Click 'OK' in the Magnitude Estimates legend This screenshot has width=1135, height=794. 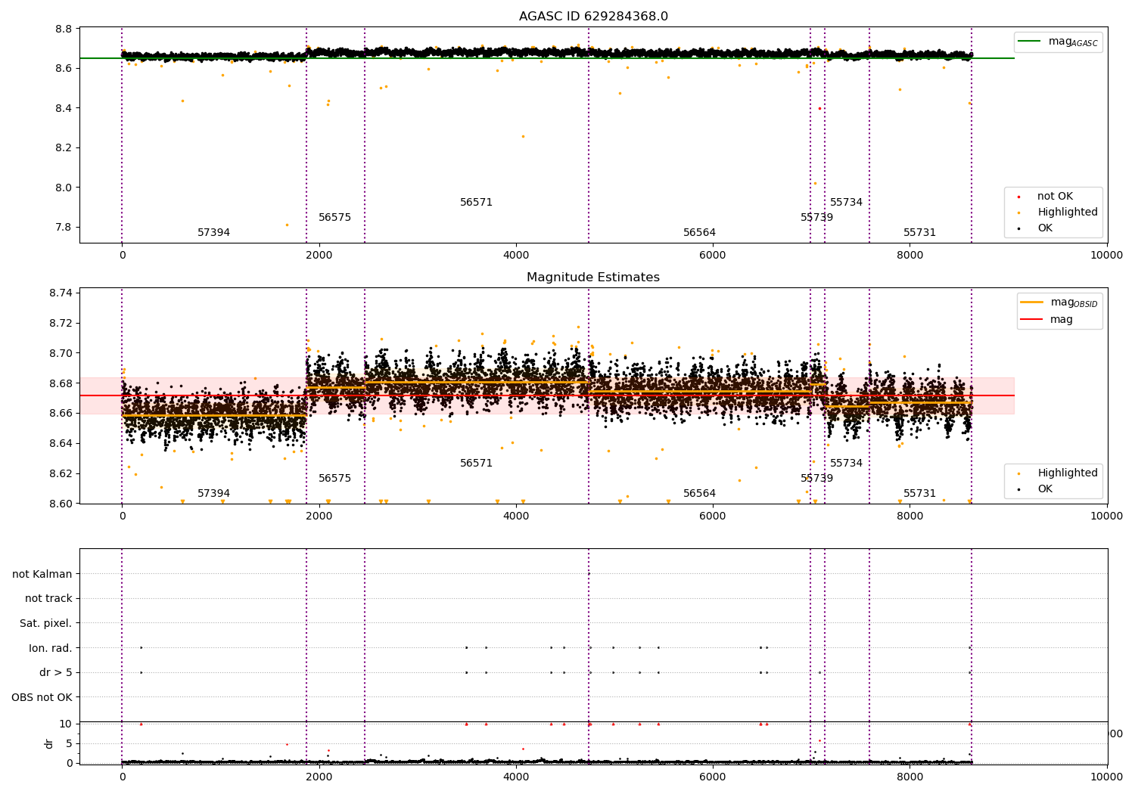coord(1045,489)
